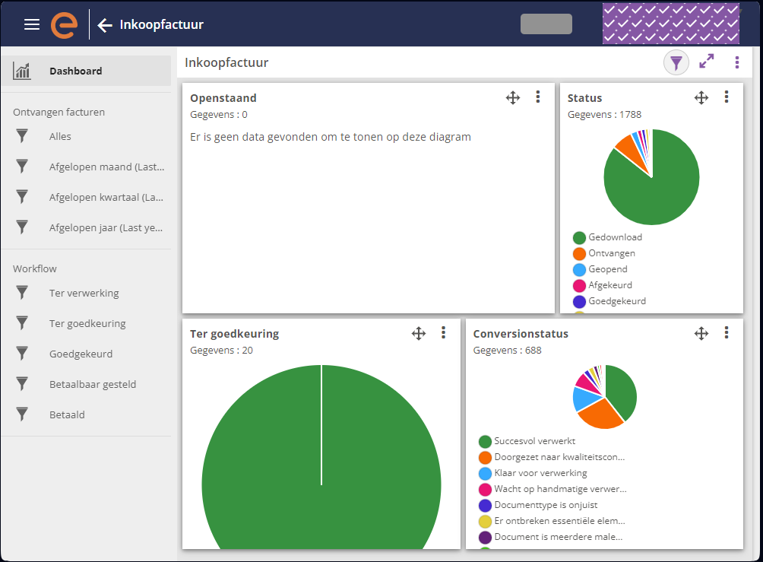Open the Conversionstatus widget options menu
The height and width of the screenshot is (562, 763).
click(x=727, y=332)
